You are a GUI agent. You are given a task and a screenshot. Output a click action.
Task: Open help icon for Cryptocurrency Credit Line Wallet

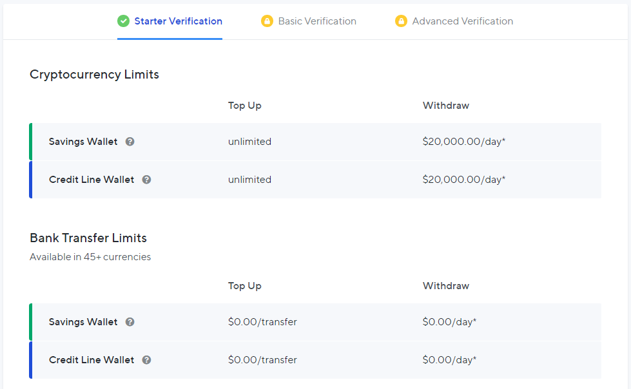pyautogui.click(x=146, y=180)
